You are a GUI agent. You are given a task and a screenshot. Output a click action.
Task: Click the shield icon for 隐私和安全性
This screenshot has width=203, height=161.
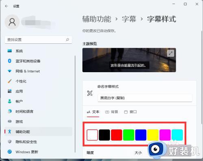tap(10, 142)
